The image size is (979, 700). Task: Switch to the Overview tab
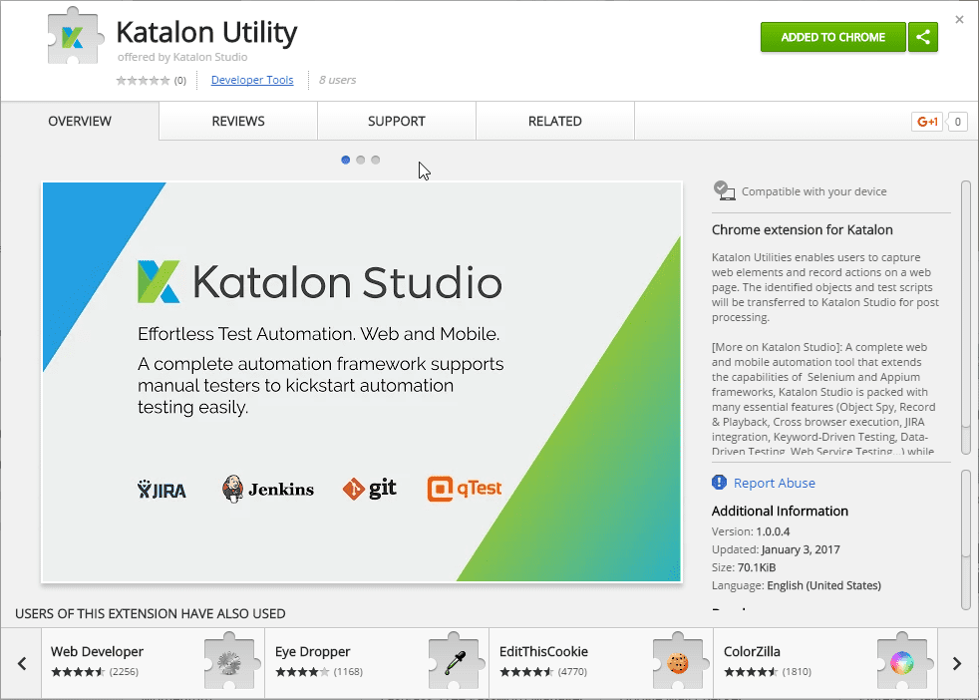point(80,121)
